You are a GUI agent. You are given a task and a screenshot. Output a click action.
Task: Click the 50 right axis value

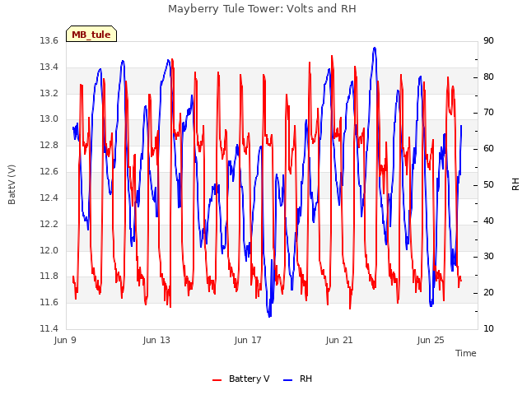488,184
